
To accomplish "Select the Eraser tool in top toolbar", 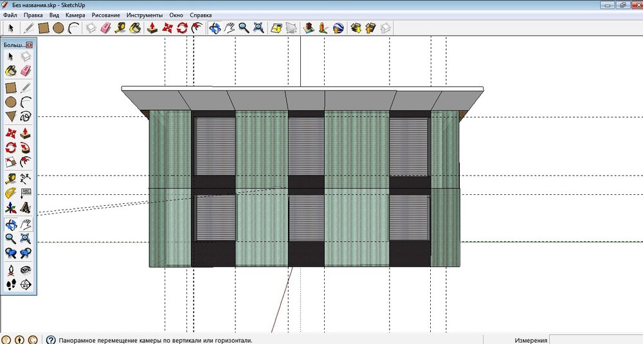I will pos(106,28).
